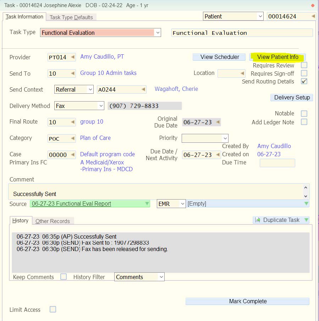Screen dimensions: 319x321
Task: Expand the Task Type dropdown
Action: click(158, 33)
